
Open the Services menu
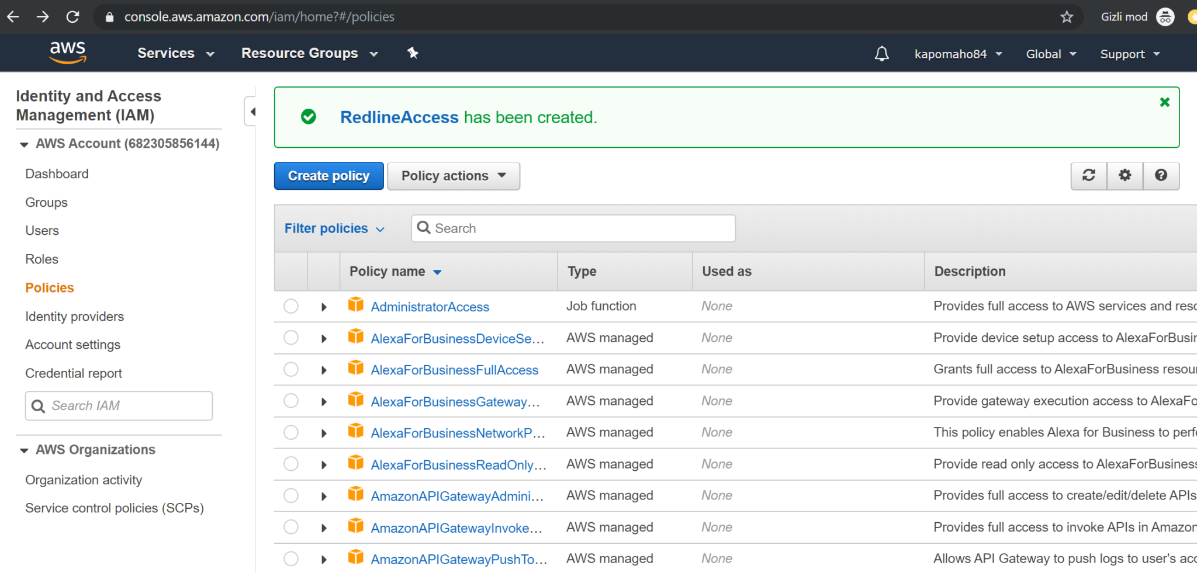point(176,53)
